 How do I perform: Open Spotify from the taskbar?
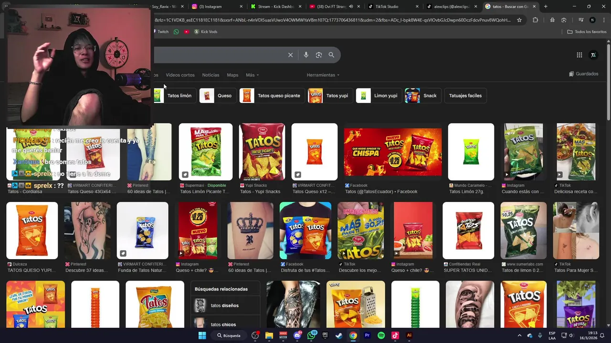tap(381, 335)
